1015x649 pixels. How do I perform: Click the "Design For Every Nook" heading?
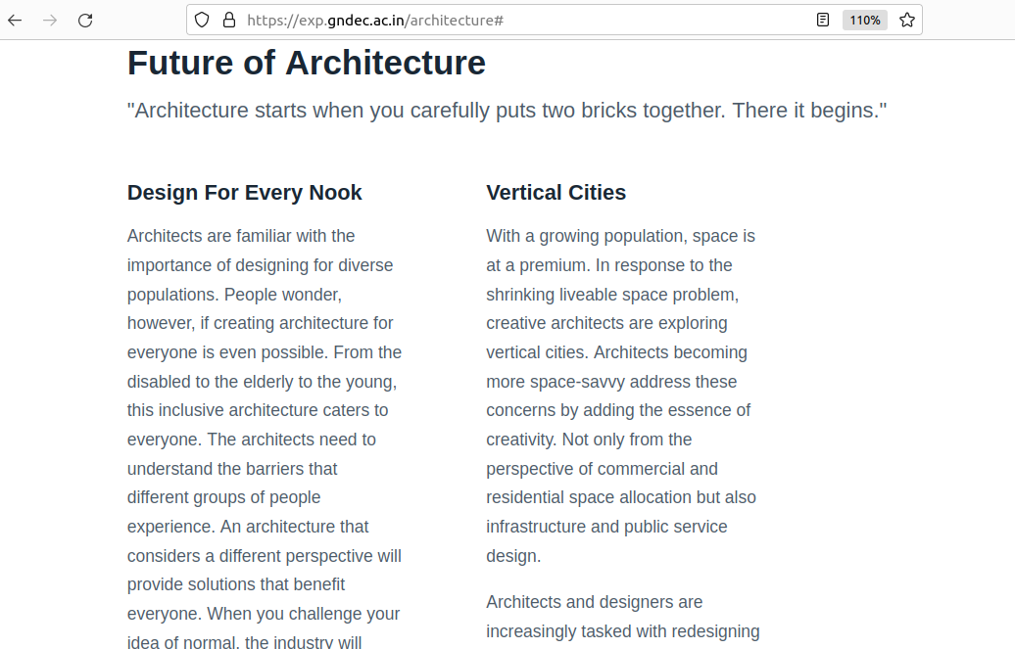coord(244,193)
